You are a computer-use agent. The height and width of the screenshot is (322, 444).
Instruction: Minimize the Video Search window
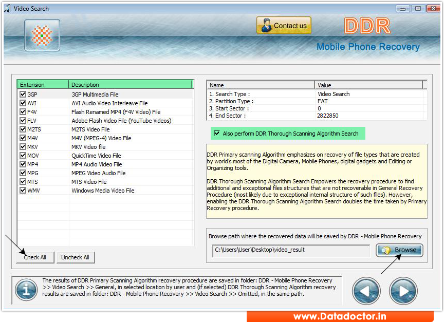[x=403, y=9]
